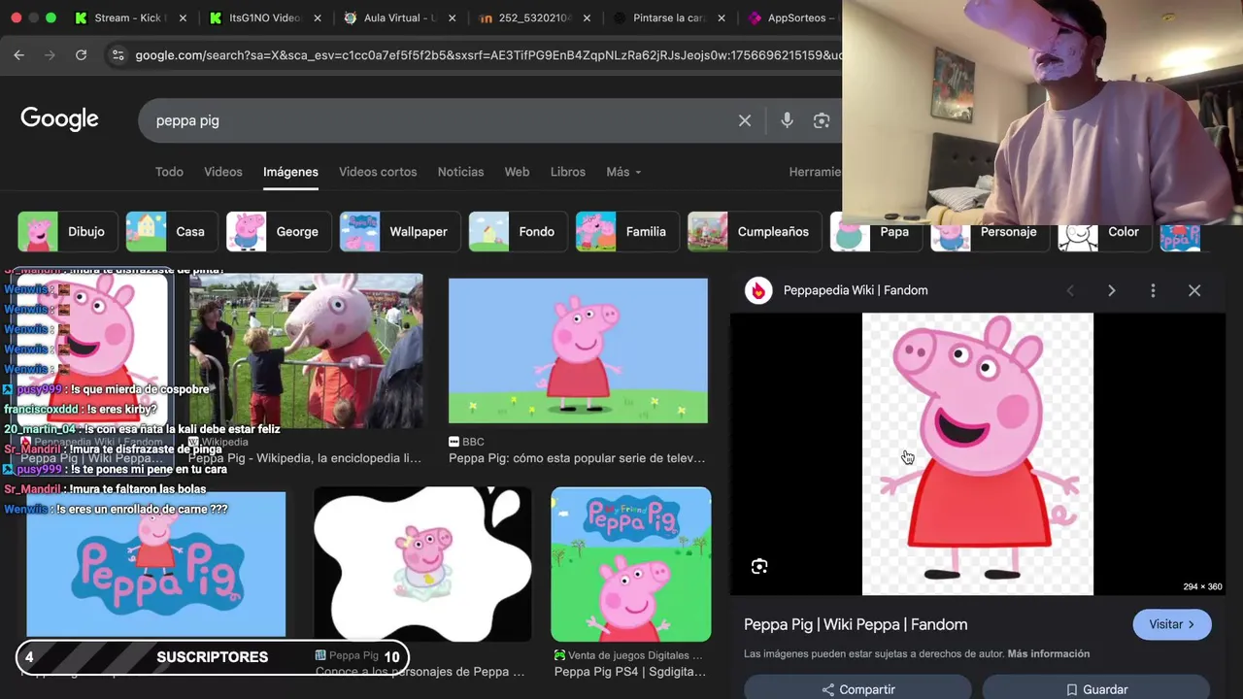The width and height of the screenshot is (1243, 699).
Task: Open site info icon in address bar
Action: click(118, 55)
